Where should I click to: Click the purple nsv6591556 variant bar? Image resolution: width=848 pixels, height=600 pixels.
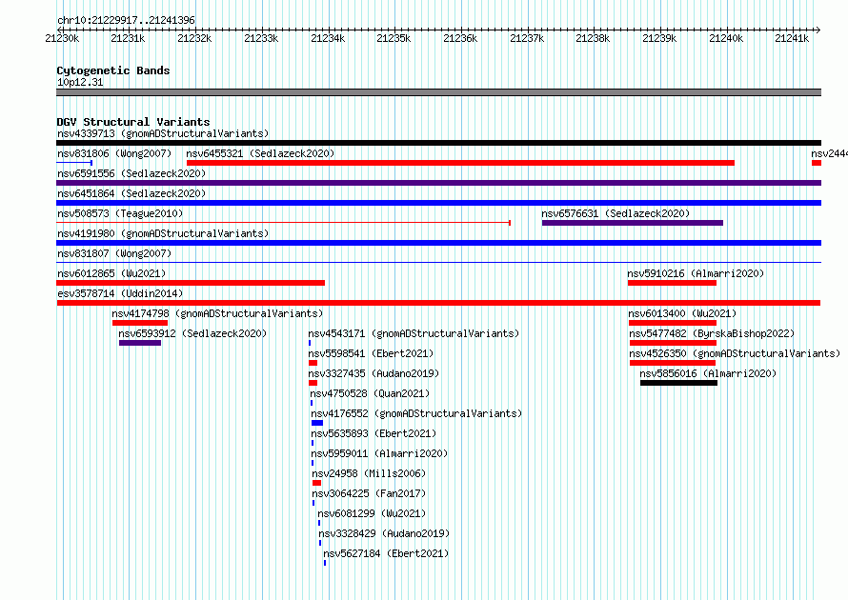tap(438, 183)
